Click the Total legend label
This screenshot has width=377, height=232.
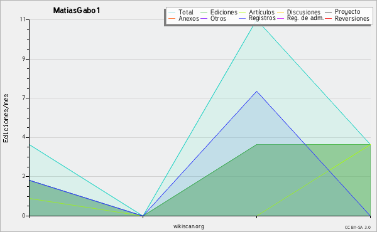click(186, 13)
